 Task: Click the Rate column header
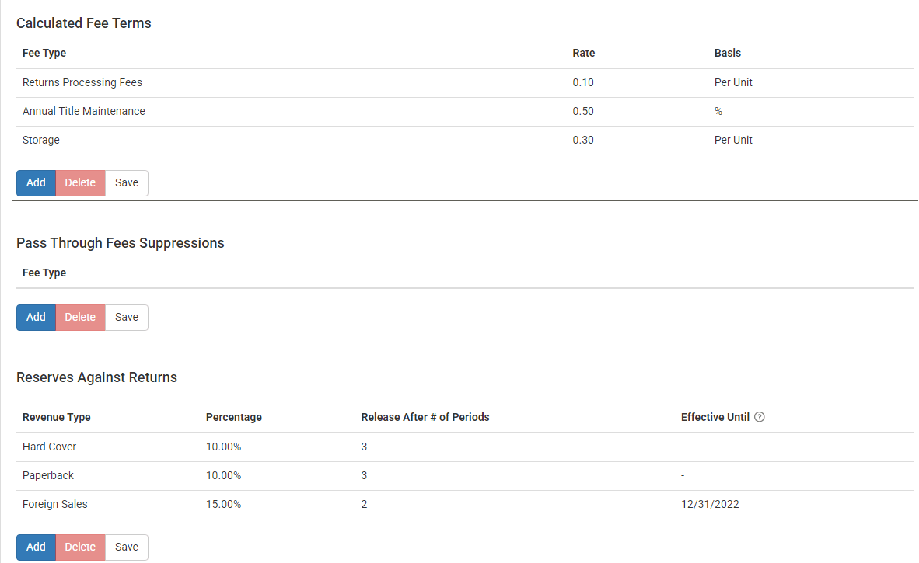584,54
